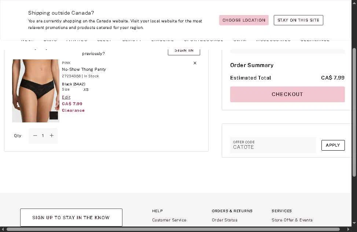
Task: Click the horizontal scrollbar left arrow
Action: click(3, 229)
